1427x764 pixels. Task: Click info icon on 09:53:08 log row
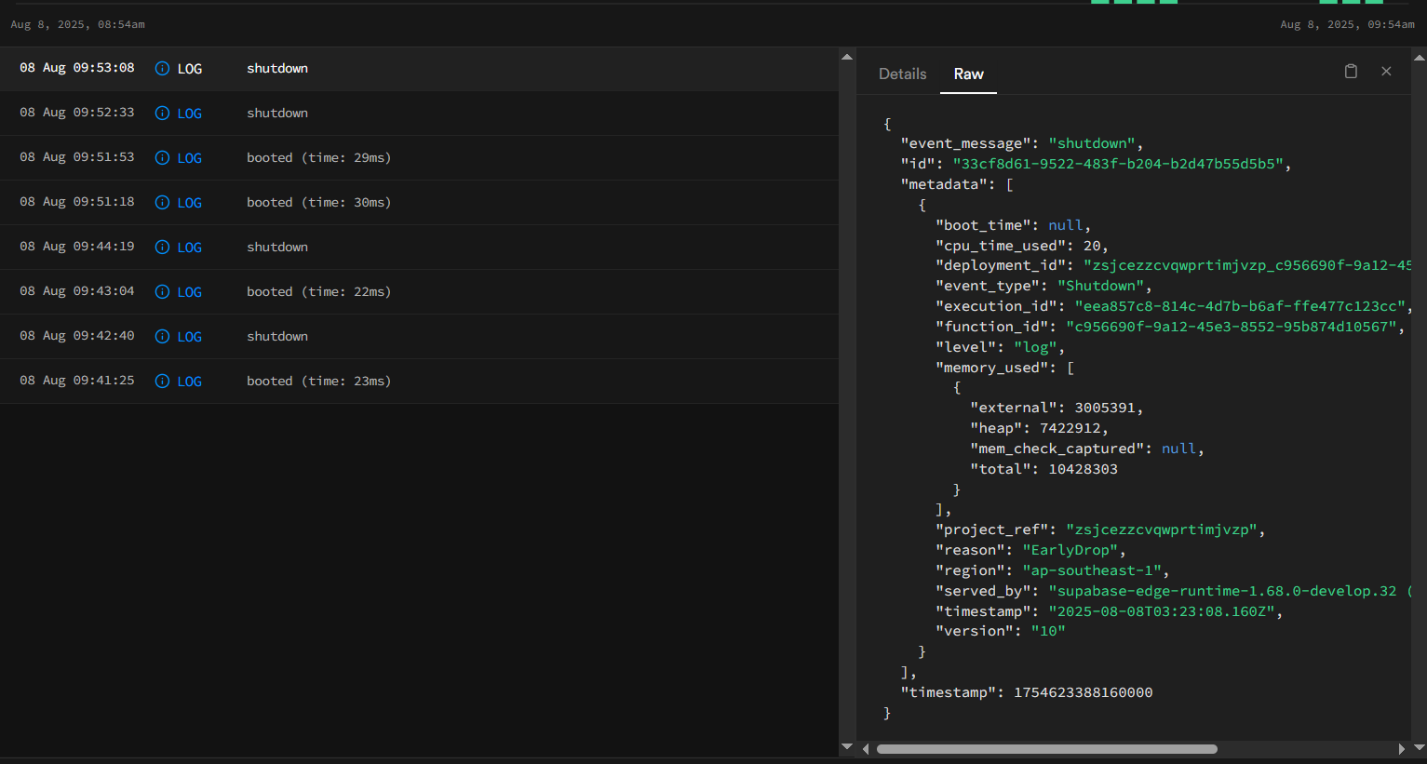click(x=162, y=69)
